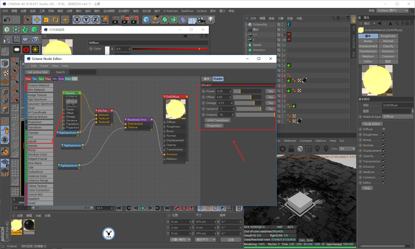This screenshot has height=249, width=415.
Task: Click the Make Editable cube in the left sidebar
Action: point(5,63)
